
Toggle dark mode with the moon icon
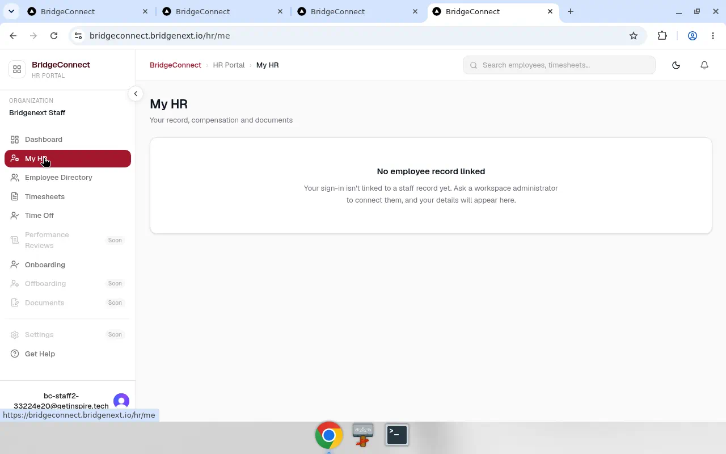click(x=676, y=65)
